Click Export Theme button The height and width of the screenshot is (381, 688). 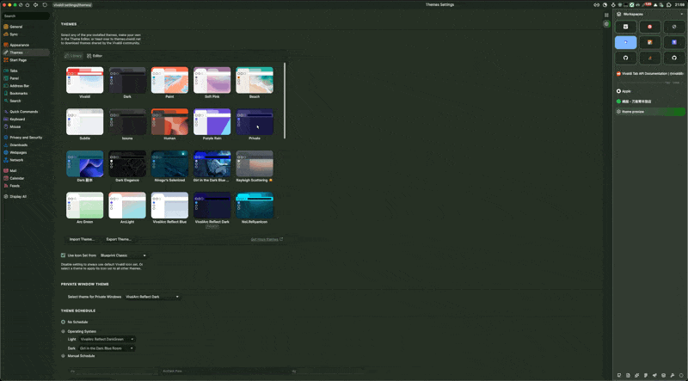pyautogui.click(x=119, y=239)
